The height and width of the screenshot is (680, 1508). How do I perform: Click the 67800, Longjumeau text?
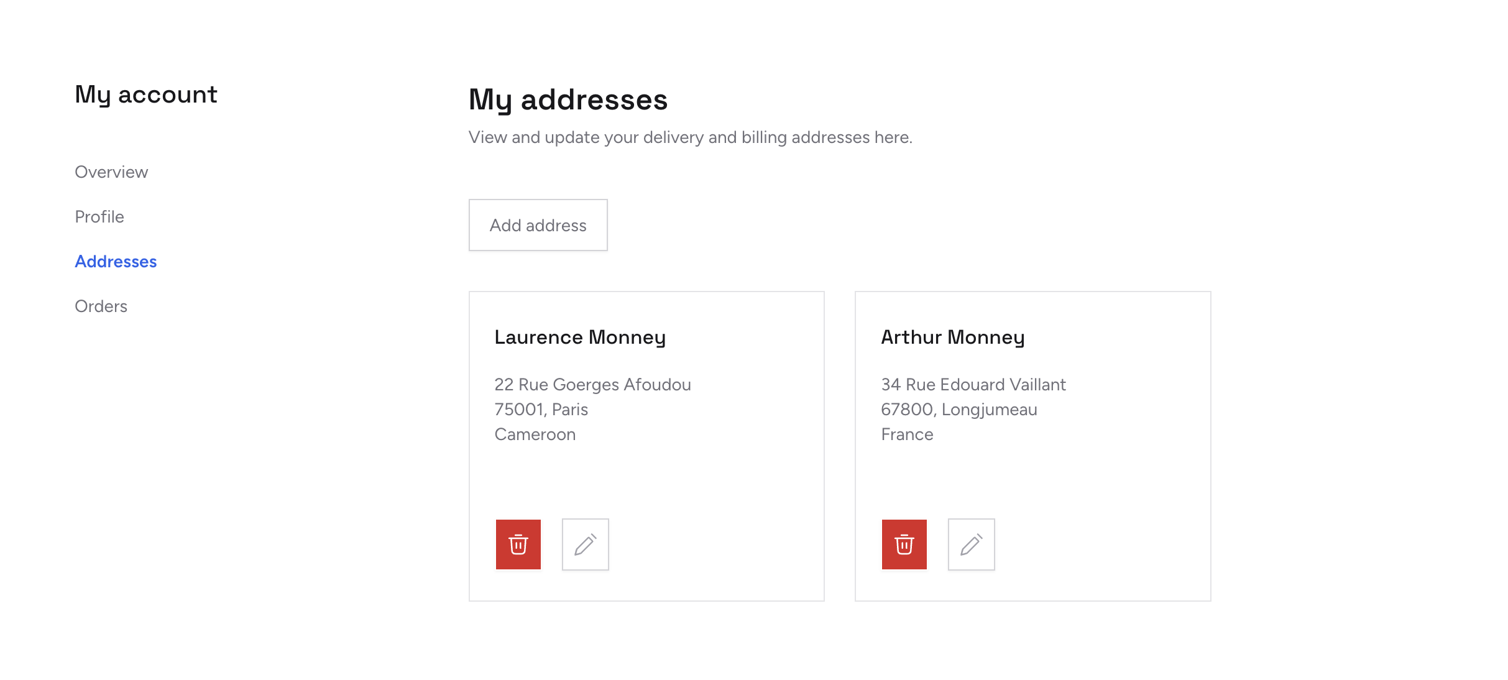[959, 410]
